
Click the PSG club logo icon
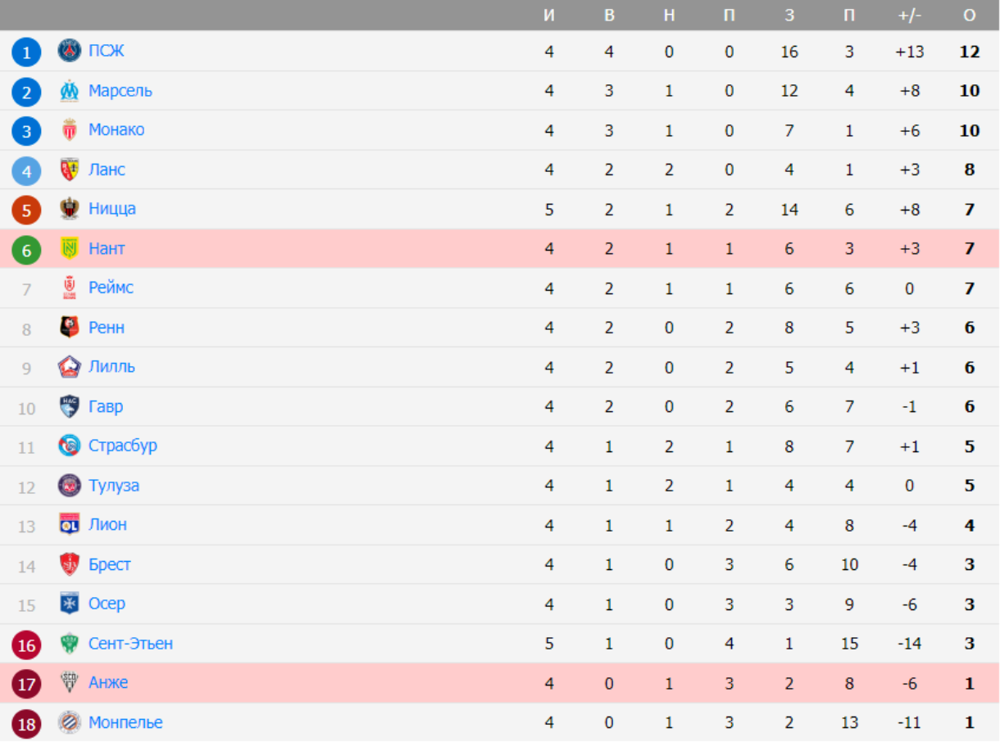coord(70,51)
